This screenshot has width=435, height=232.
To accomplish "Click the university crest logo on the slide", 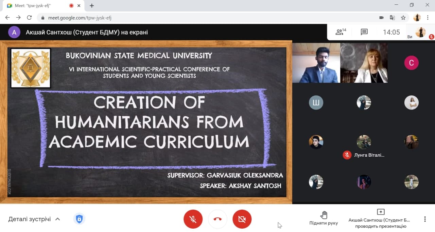I will (31, 68).
